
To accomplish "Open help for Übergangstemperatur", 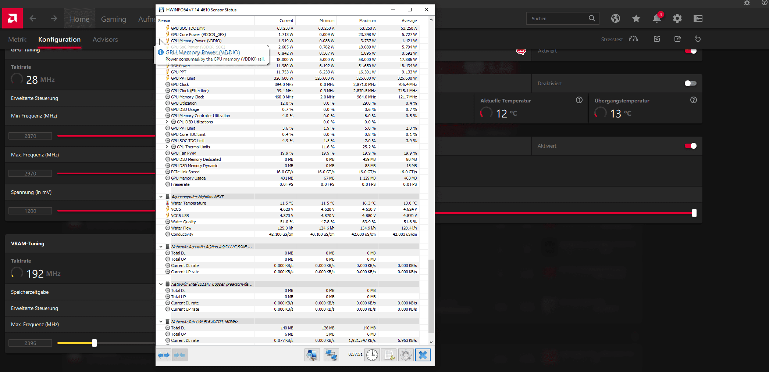I will pos(694,100).
